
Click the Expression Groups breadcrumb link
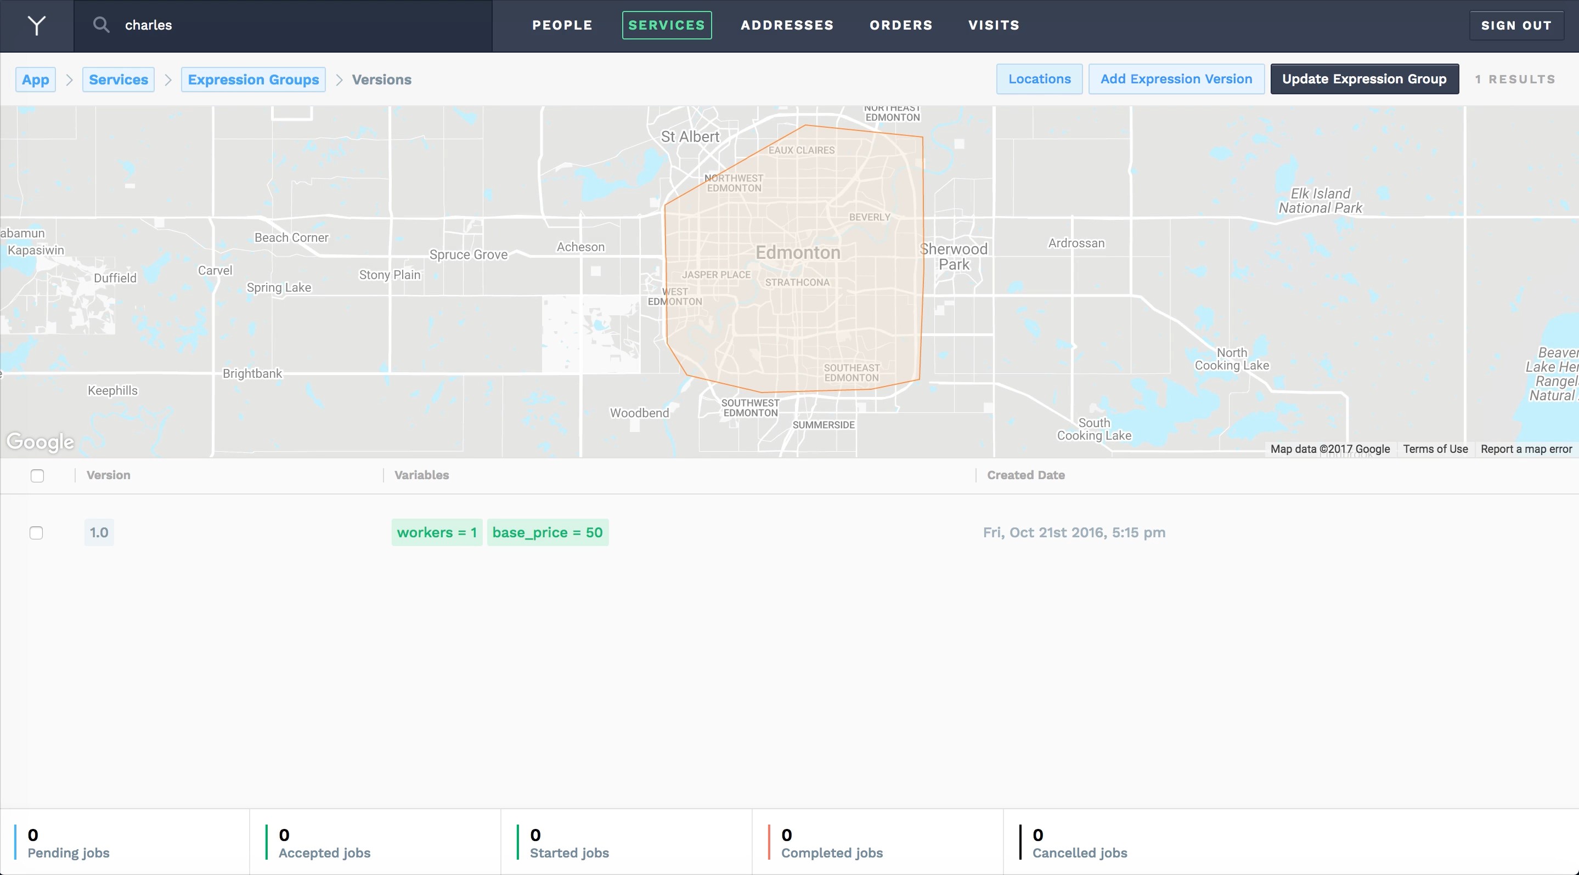[x=252, y=78]
